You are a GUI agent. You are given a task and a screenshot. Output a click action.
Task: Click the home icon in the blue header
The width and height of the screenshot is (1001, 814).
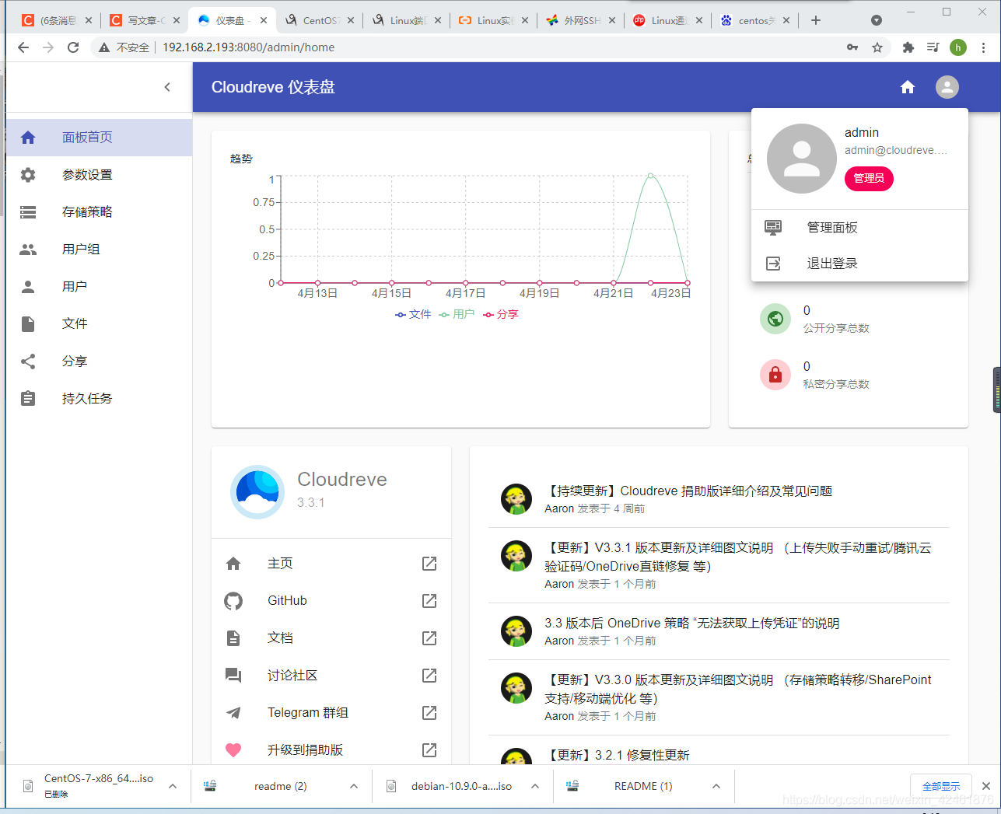click(x=908, y=87)
